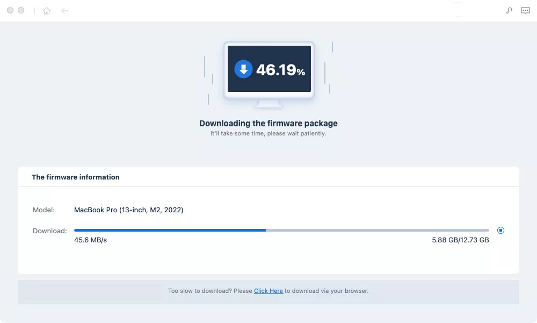This screenshot has width=537, height=323.
Task: Click the Home icon in the toolbar
Action: pyautogui.click(x=47, y=10)
